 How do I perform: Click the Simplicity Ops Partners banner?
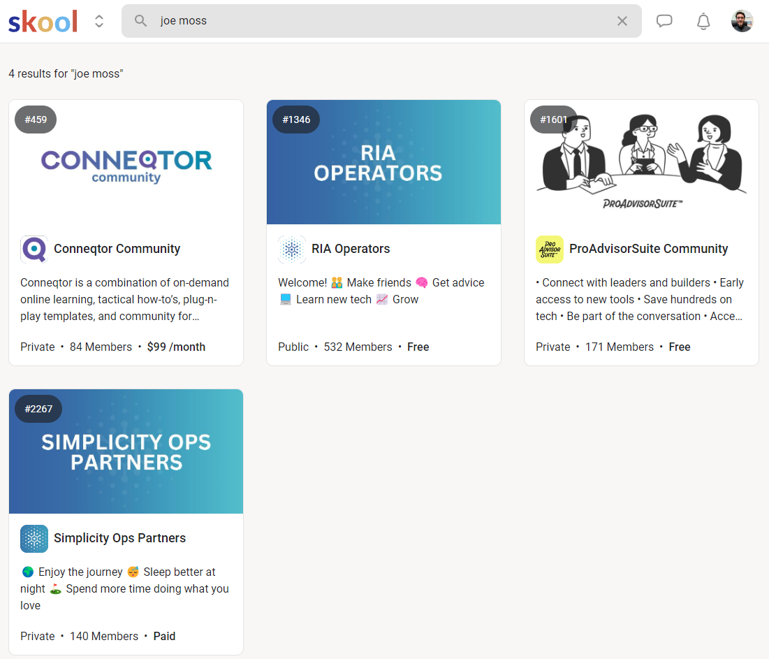[x=126, y=451]
